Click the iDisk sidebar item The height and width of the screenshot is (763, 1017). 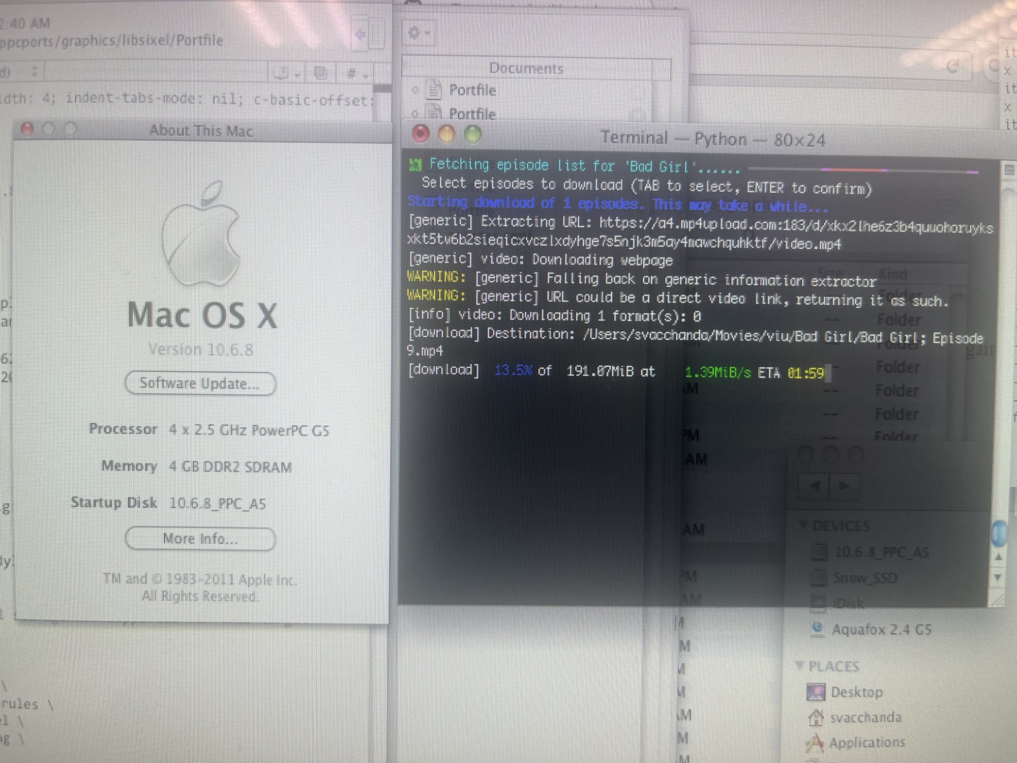pyautogui.click(x=848, y=604)
